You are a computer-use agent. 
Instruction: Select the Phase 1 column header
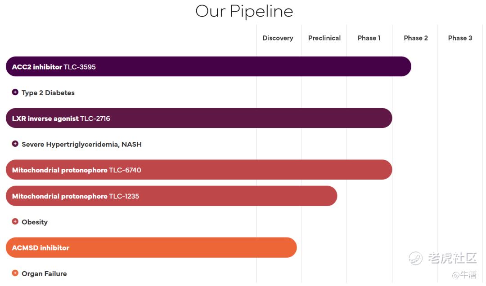pyautogui.click(x=369, y=38)
